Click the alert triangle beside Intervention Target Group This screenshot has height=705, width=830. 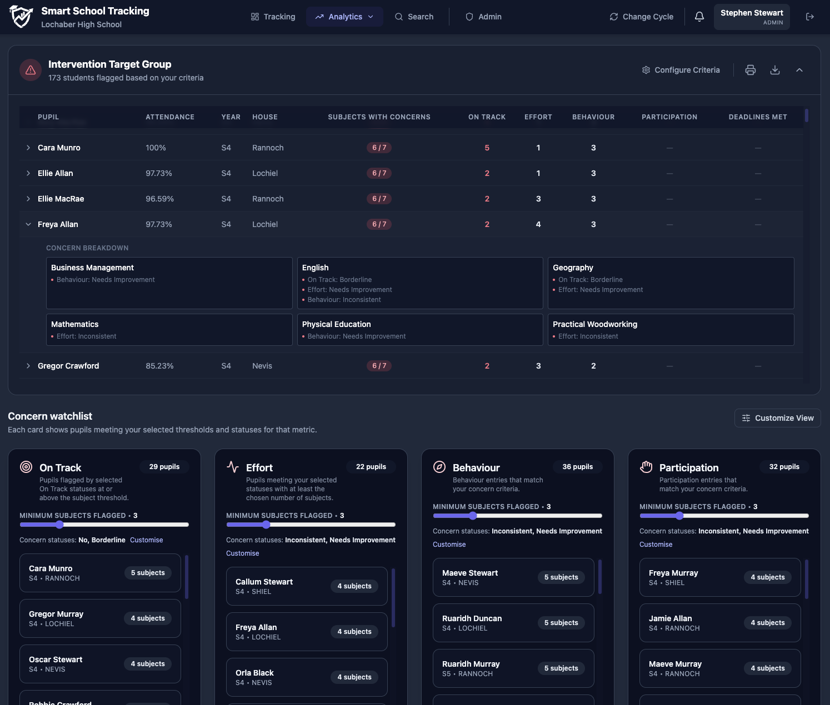[x=31, y=70]
